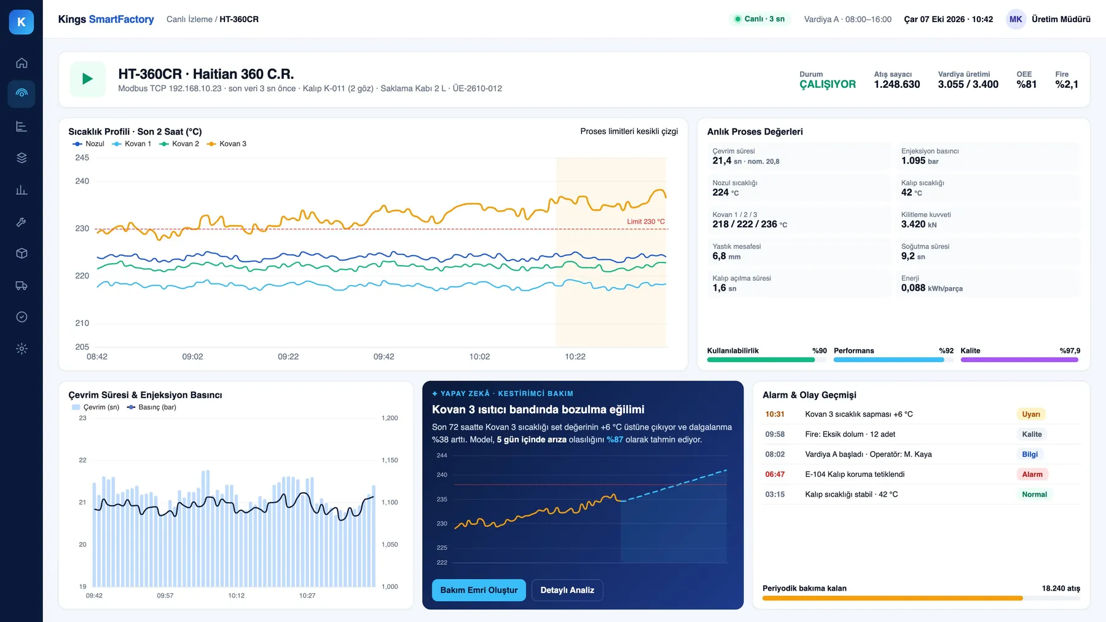Screen dimensions: 1106x622
Task: Toggle Kovan 3 series in legend
Action: (227, 144)
